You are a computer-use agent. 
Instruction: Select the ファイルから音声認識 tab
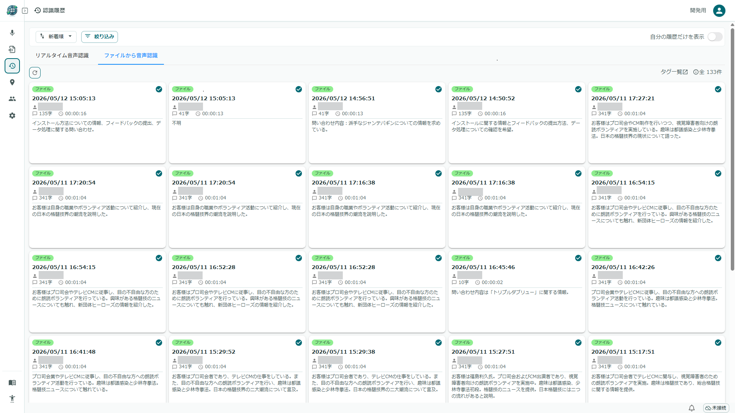tap(131, 56)
